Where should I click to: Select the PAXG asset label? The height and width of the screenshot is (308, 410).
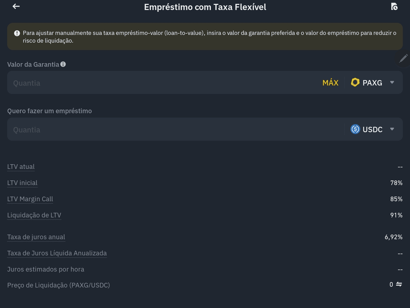[372, 83]
